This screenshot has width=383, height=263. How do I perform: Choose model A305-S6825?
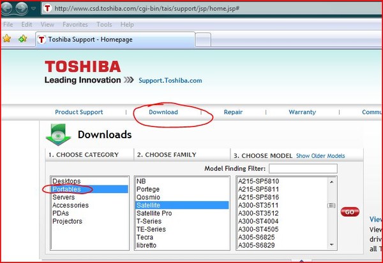pyautogui.click(x=282, y=238)
